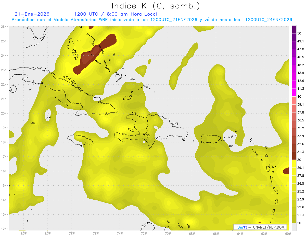The image size is (306, 237).
Task: Click the '23.9' value on the color scale
Action: click(300, 199)
